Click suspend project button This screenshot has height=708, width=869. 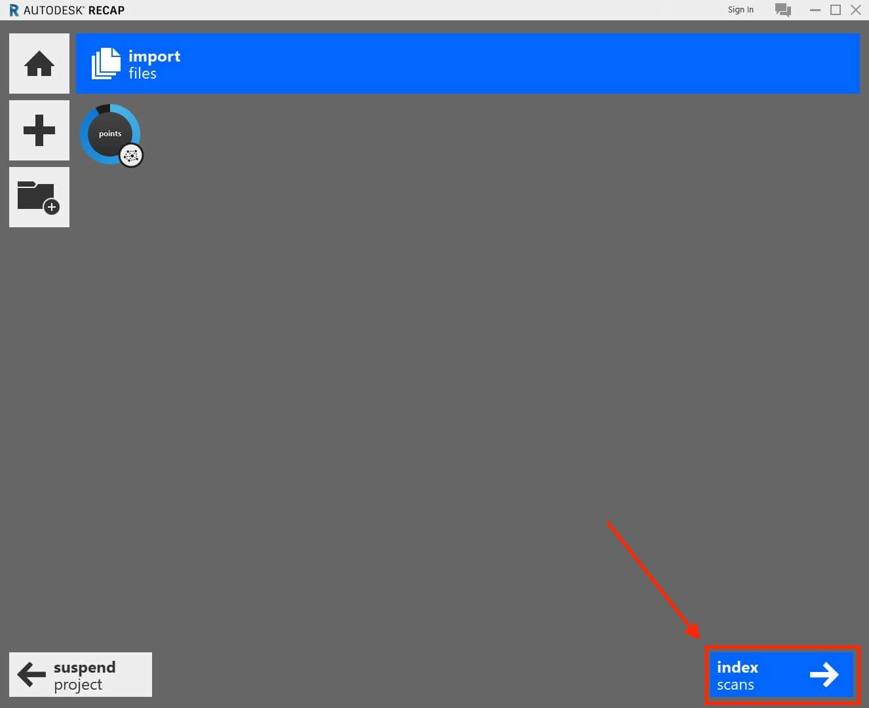[81, 675]
